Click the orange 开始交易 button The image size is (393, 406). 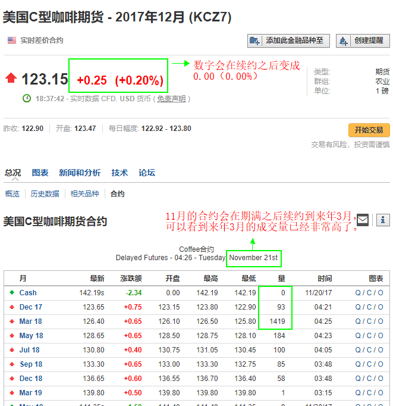click(x=369, y=130)
